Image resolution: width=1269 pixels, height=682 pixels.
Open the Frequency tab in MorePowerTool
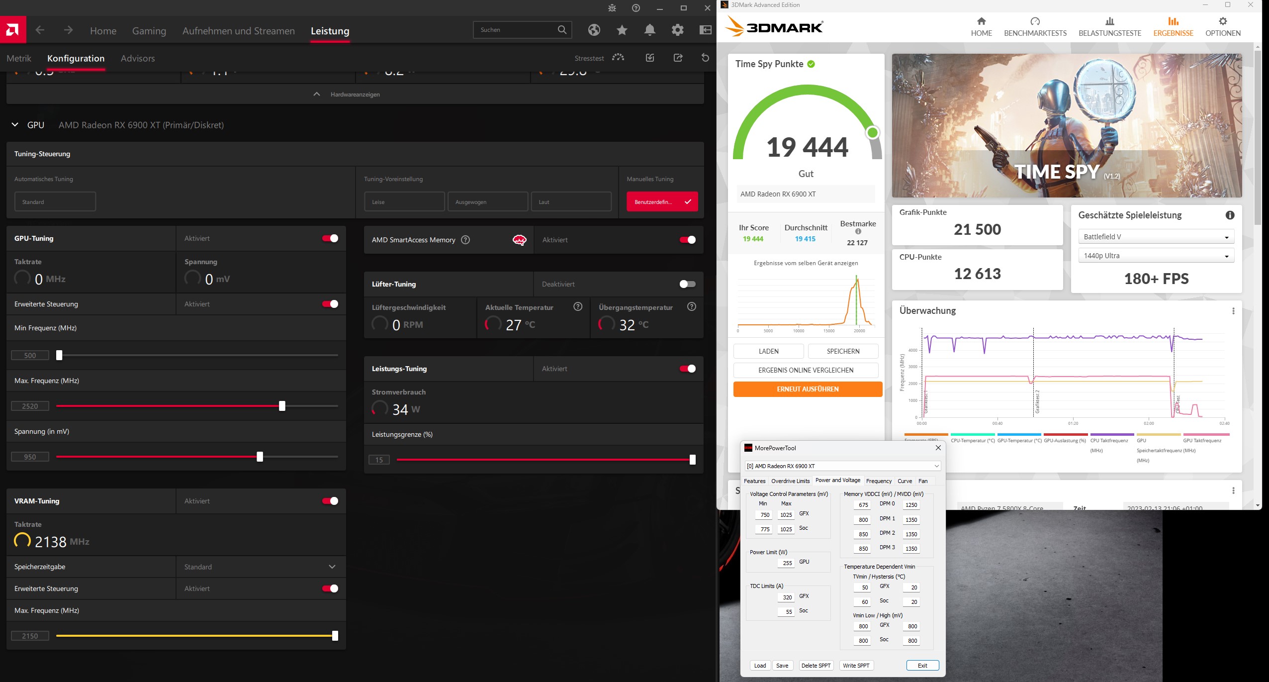point(879,481)
